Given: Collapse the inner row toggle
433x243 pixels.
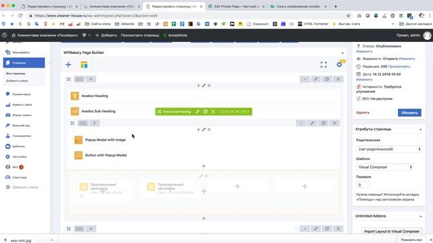Looking at the screenshot, I should click(301, 123).
